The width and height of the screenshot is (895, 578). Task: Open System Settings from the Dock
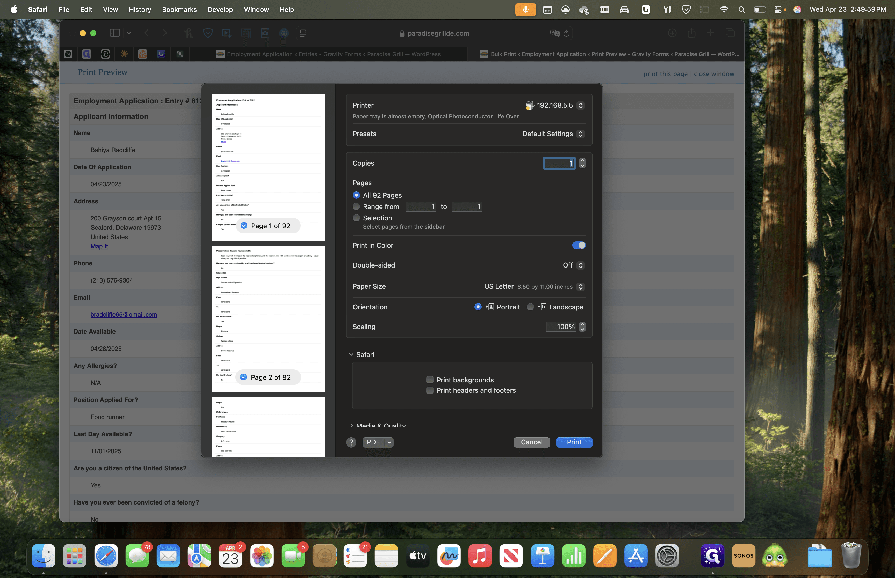point(667,555)
